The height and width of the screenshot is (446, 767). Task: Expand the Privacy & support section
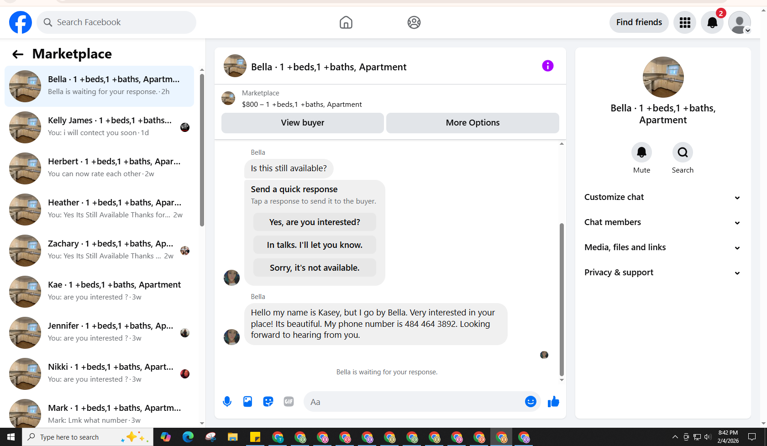click(662, 273)
